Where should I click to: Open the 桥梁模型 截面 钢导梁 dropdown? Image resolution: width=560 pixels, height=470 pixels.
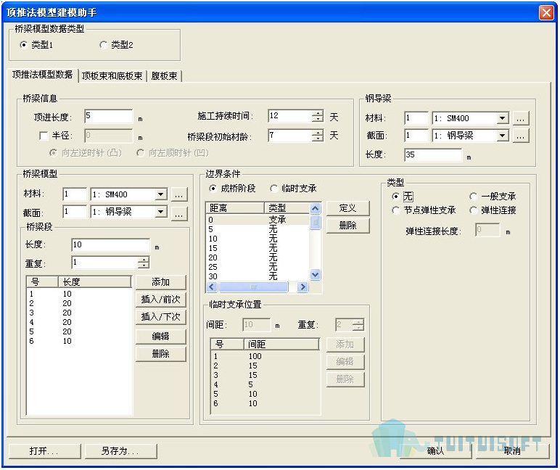click(x=161, y=212)
